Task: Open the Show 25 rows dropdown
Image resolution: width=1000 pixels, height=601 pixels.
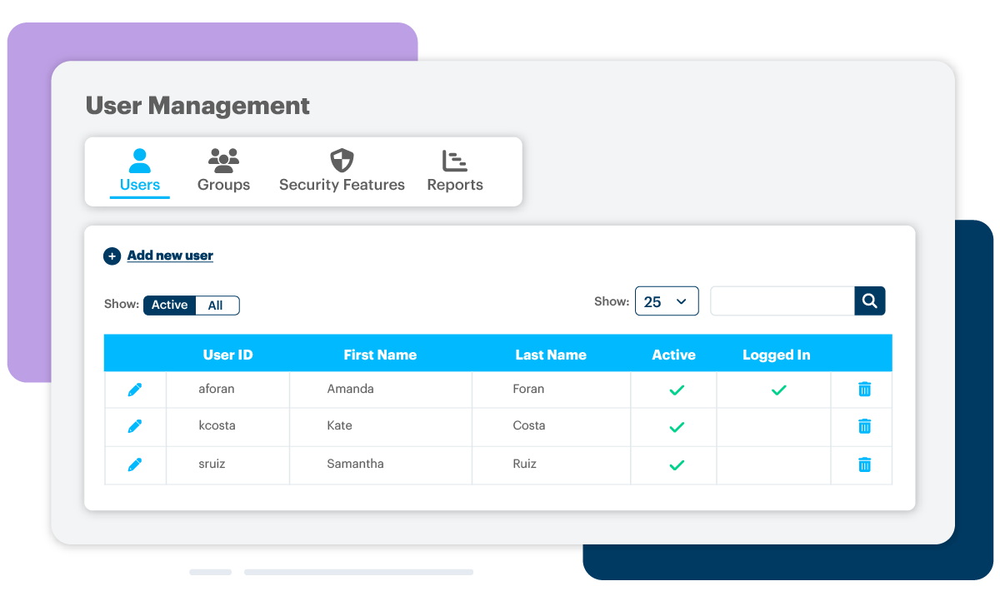Action: point(667,301)
